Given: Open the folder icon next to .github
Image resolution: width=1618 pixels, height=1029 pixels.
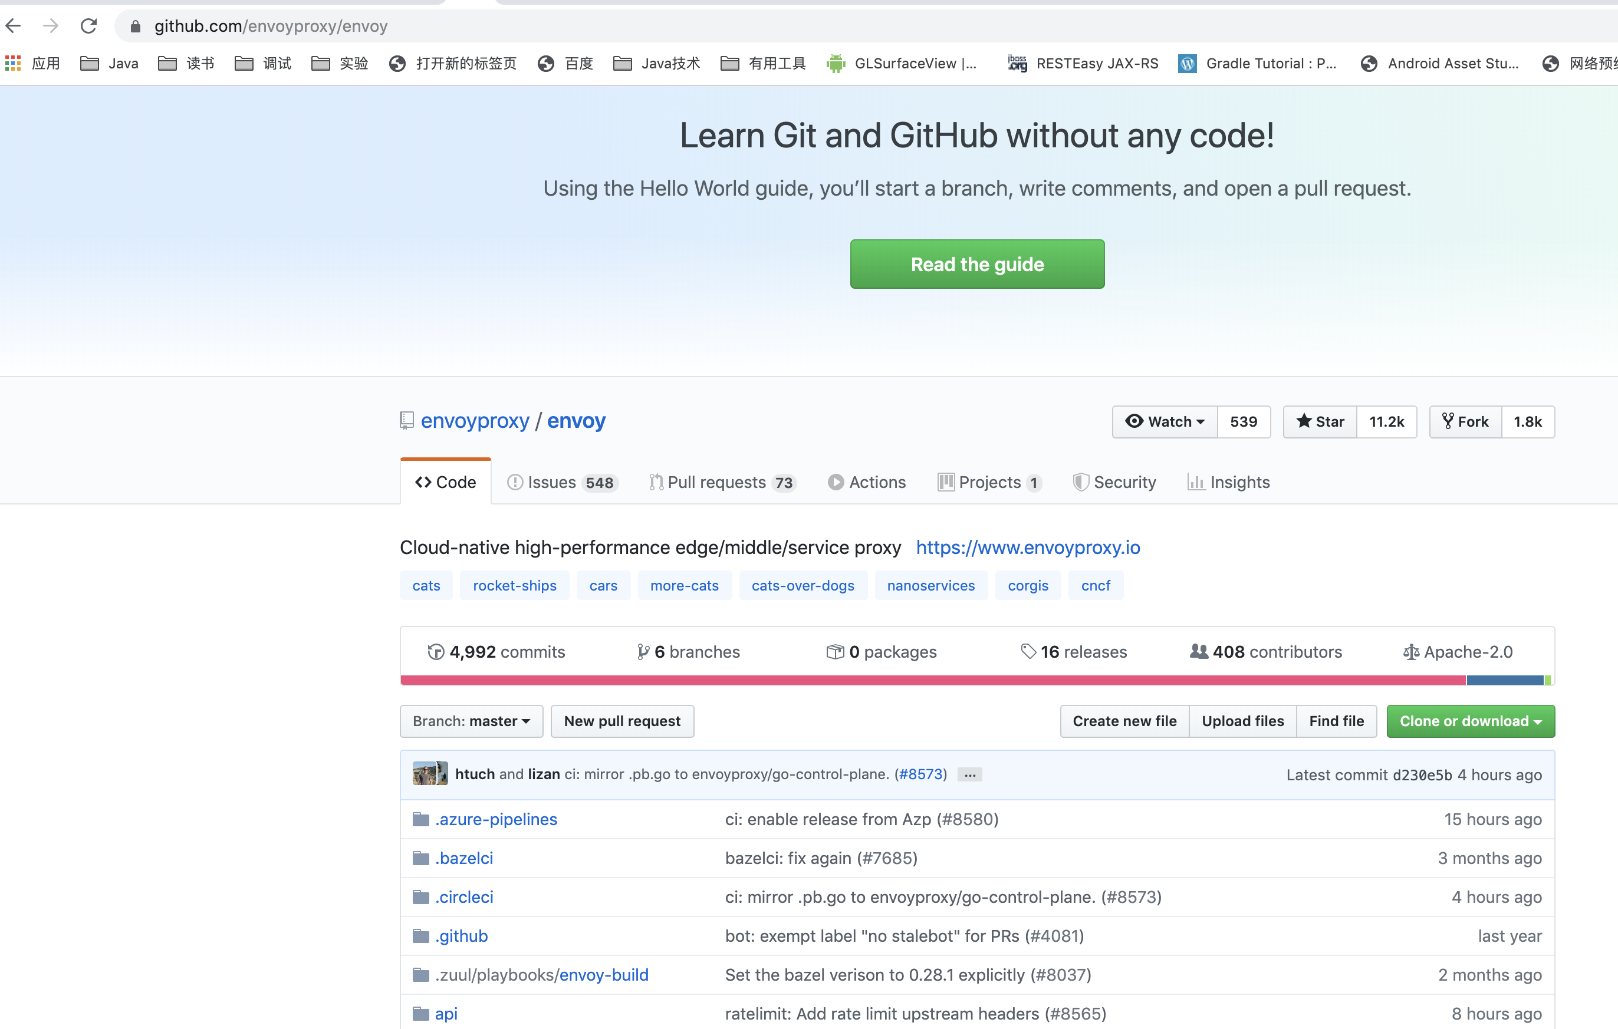Looking at the screenshot, I should tap(420, 935).
